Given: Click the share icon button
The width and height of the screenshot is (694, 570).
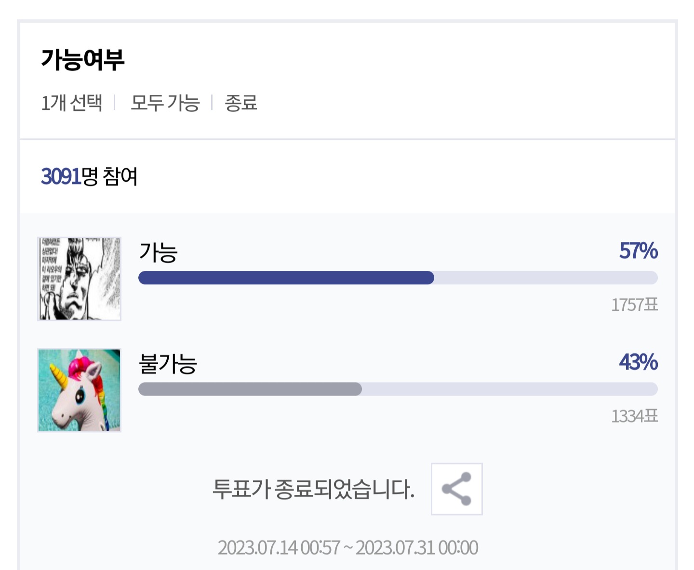Looking at the screenshot, I should point(456,489).
